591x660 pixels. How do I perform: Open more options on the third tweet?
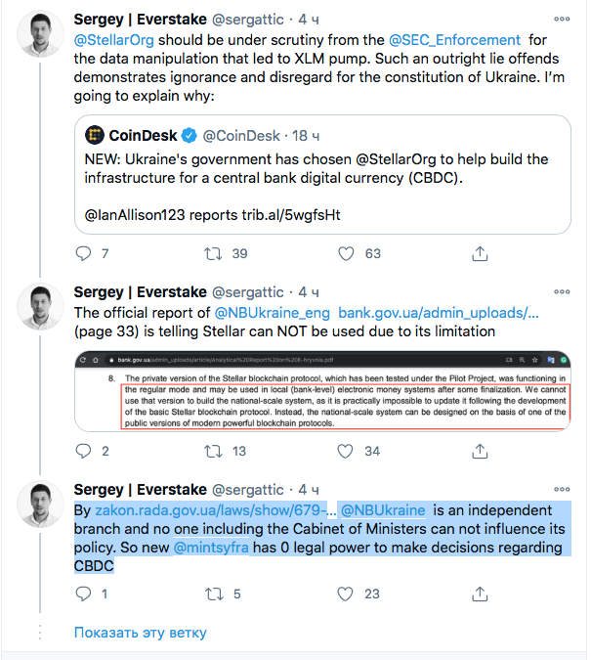[x=562, y=488]
